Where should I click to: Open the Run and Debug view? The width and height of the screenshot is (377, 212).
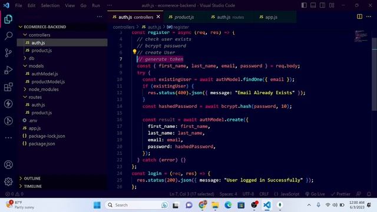(x=8, y=70)
